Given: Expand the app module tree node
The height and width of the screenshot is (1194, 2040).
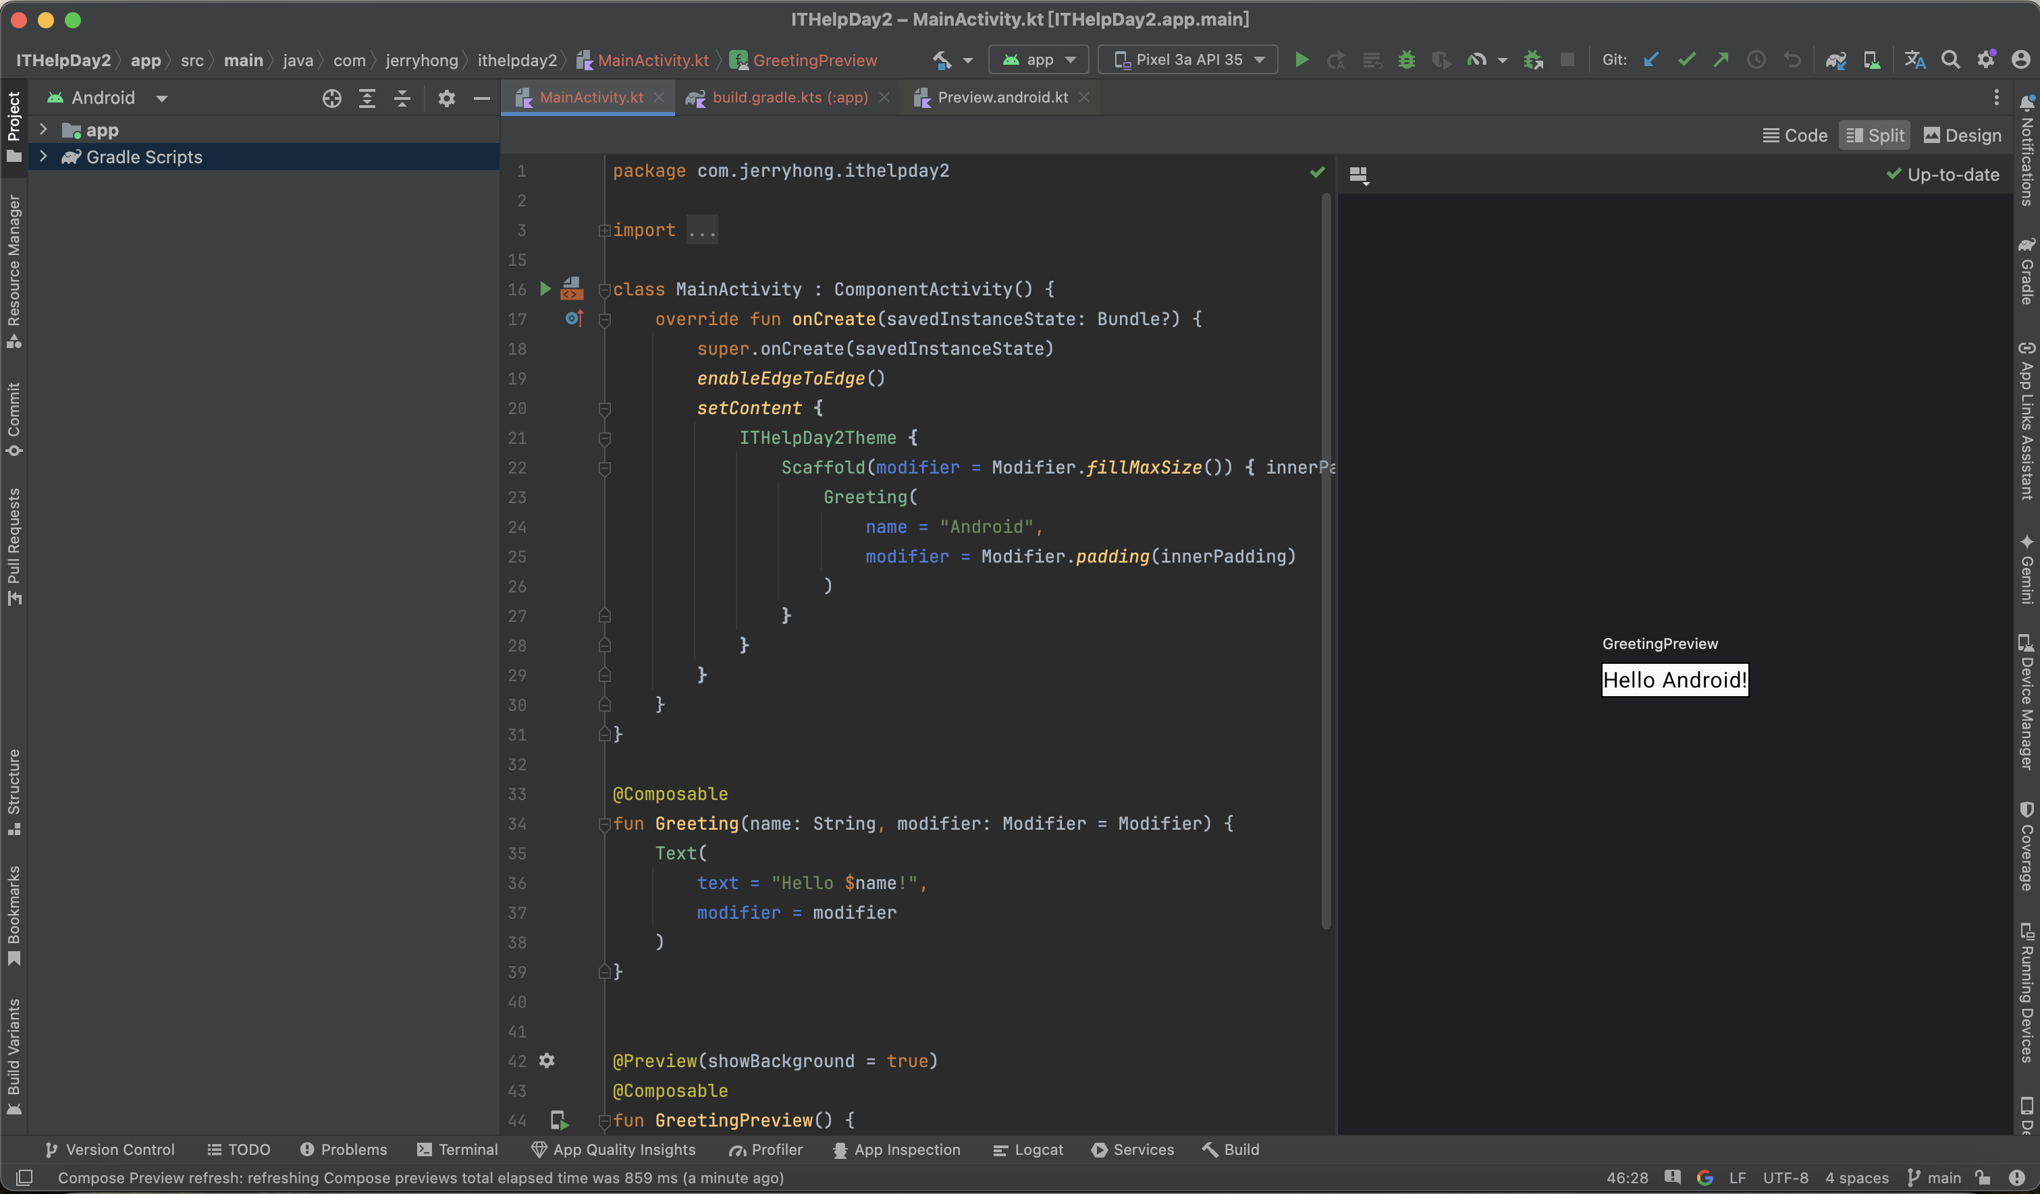Looking at the screenshot, I should [x=44, y=130].
